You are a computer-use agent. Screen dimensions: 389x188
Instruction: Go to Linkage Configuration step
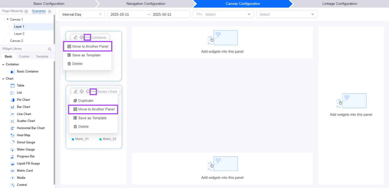[x=340, y=4]
